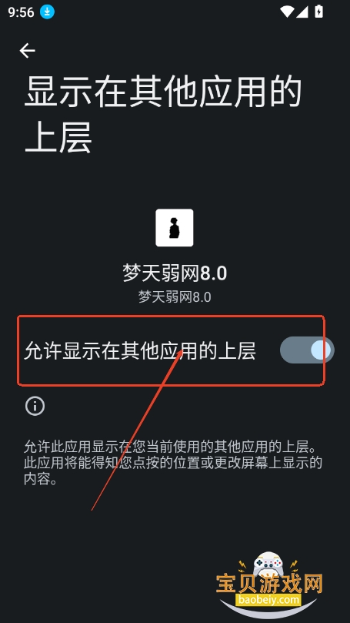Open the info icon below the toggle
The width and height of the screenshot is (350, 623).
[35, 406]
